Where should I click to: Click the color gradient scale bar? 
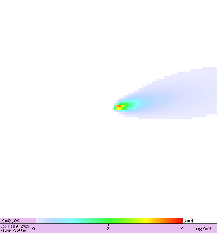click(x=109, y=221)
